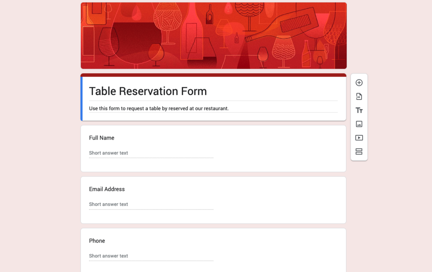This screenshot has height=272, width=432.
Task: Add a video from the sidebar toolbar
Action: point(359,138)
